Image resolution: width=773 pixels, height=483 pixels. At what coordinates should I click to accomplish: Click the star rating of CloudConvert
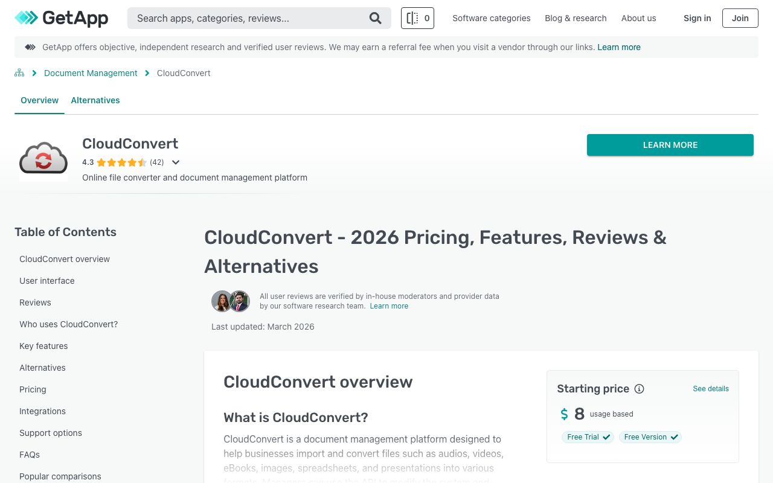[x=121, y=162]
